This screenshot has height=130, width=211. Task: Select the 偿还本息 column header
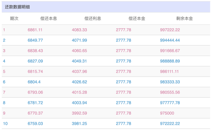[x=49, y=18]
